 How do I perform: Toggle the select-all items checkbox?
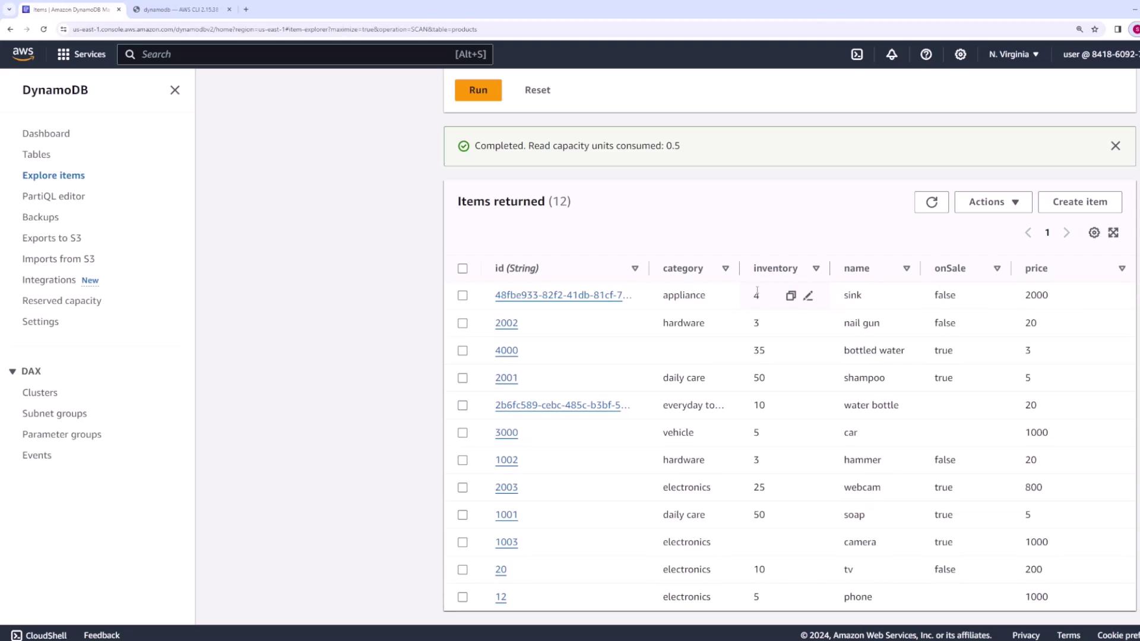point(463,268)
